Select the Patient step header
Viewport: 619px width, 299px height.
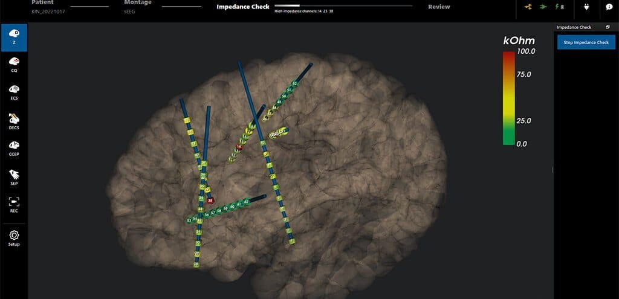click(42, 3)
